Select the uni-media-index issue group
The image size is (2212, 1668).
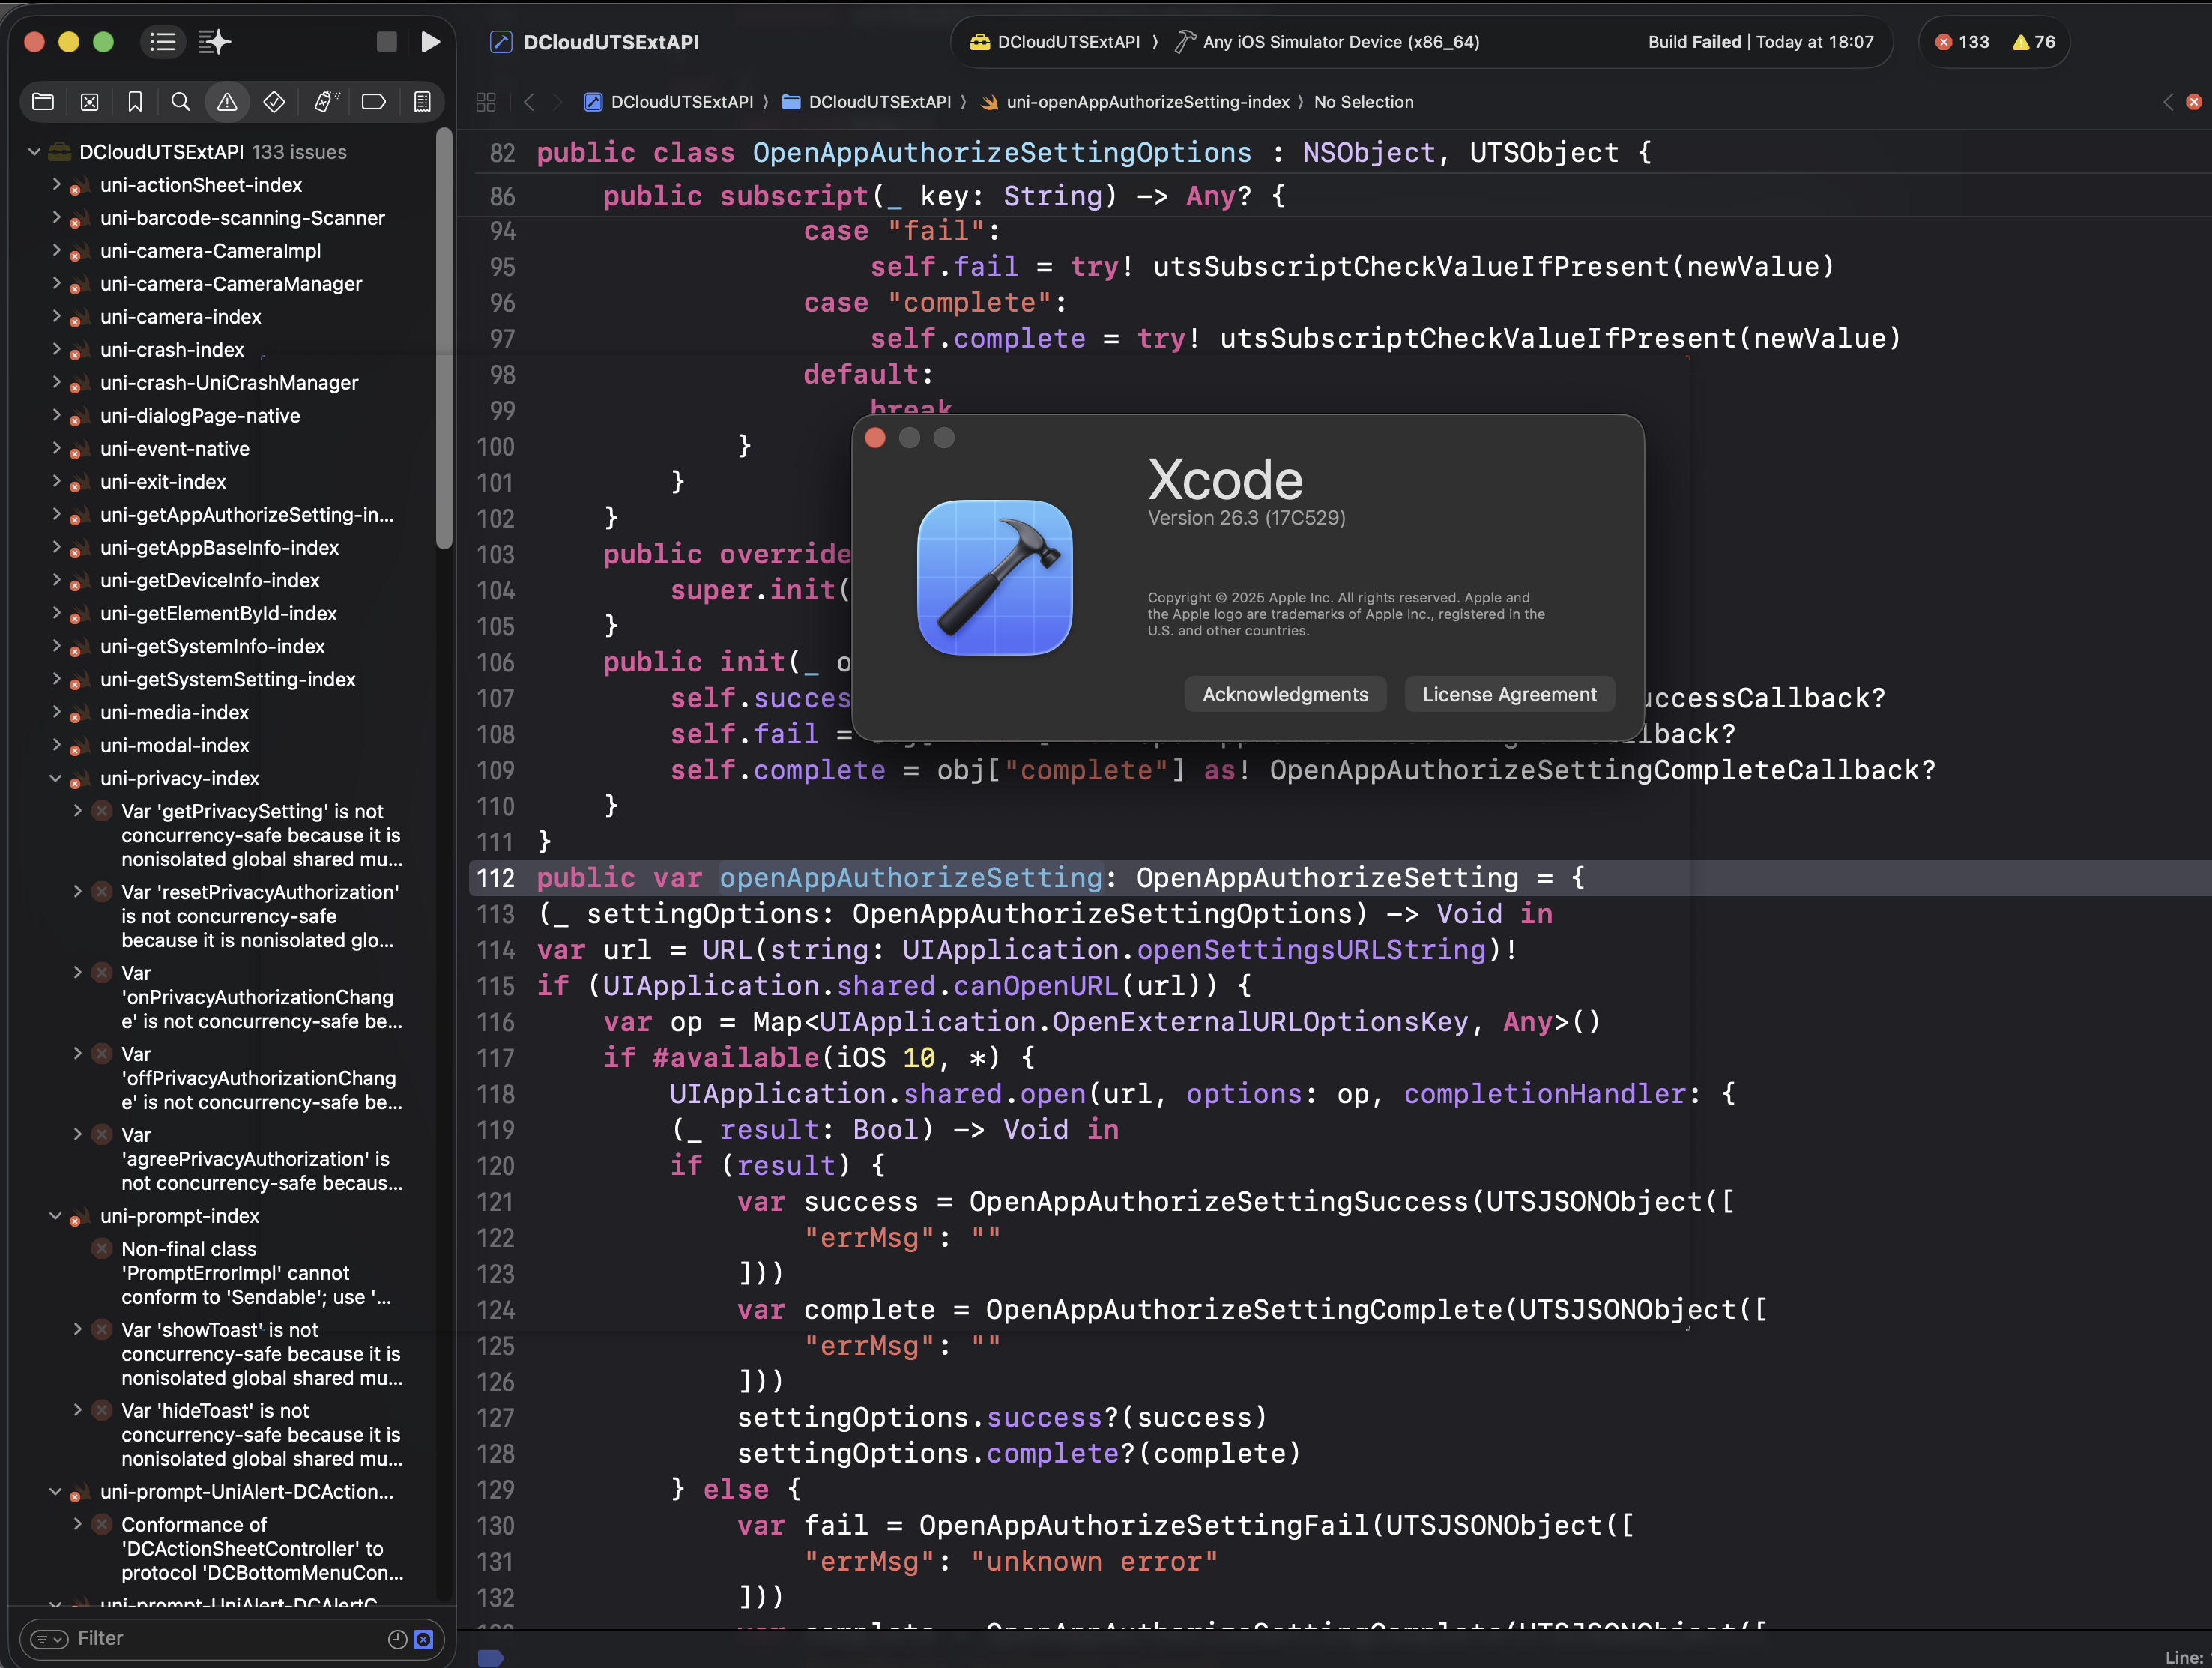(175, 713)
